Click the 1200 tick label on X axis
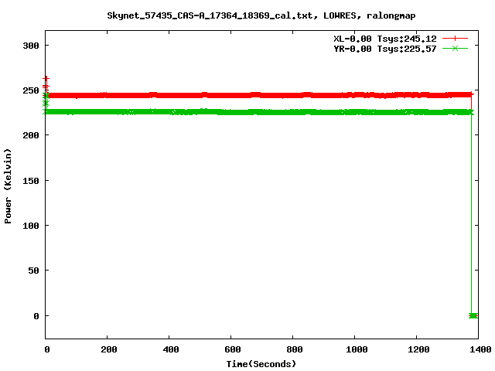This screenshot has height=371, width=495. click(418, 349)
